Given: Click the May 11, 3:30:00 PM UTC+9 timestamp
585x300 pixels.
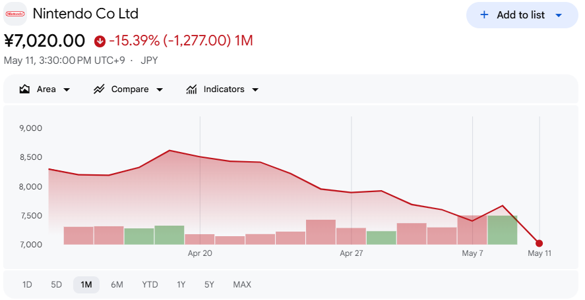Looking at the screenshot, I should (x=64, y=61).
